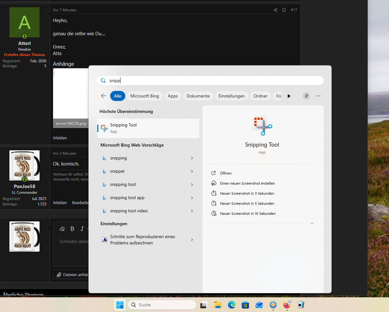This screenshot has width=389, height=312.
Task: Expand the 'snipping' web suggestion chevron
Action: [192, 158]
